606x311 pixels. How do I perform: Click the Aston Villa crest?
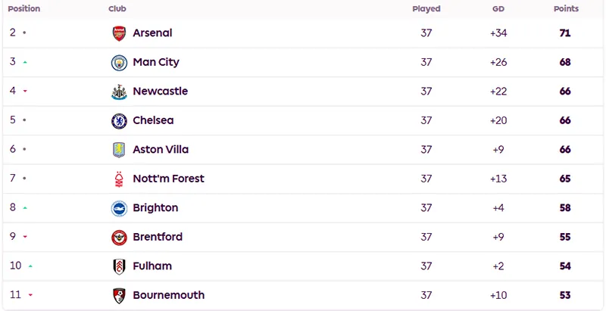click(x=119, y=150)
